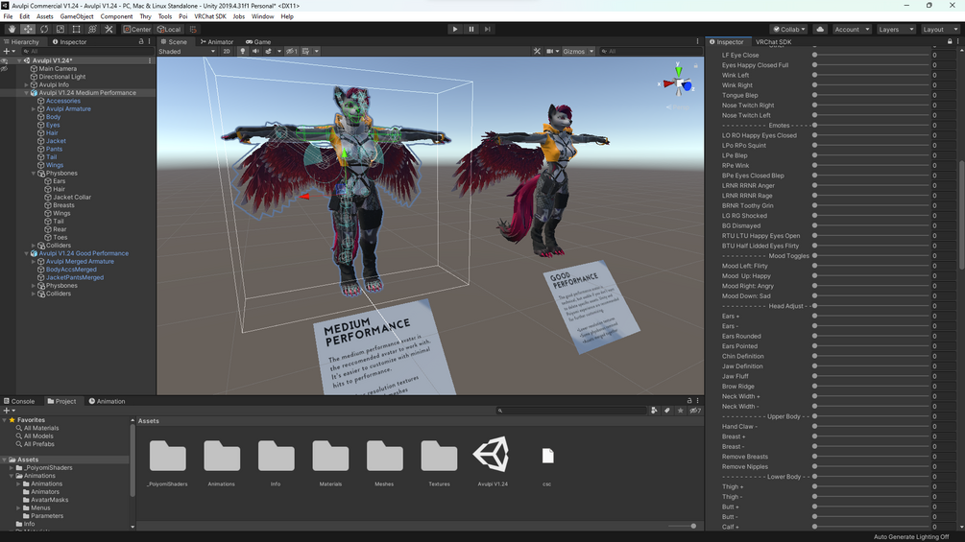Select Main Camera in hierarchy
The width and height of the screenshot is (965, 542).
58,69
